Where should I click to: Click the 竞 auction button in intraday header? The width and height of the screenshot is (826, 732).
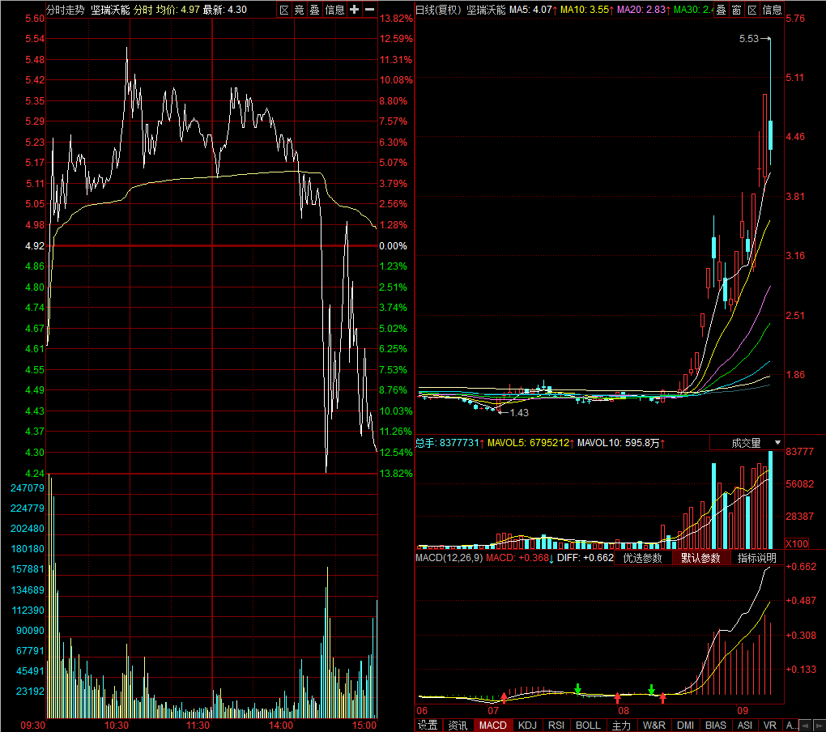(x=299, y=10)
